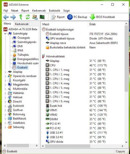Viewport: 130px width, 154px height.
Task: Click the Szoftver icon in tree
Action: 10,110
